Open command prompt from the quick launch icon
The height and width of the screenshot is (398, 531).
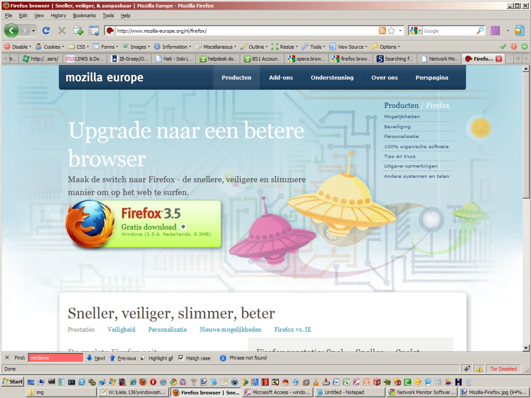72,382
